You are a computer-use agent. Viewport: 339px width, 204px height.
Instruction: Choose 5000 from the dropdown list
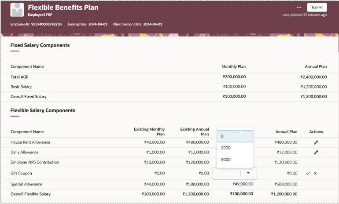click(x=235, y=160)
